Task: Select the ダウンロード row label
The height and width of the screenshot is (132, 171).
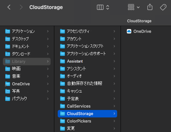Action: click(x=21, y=54)
